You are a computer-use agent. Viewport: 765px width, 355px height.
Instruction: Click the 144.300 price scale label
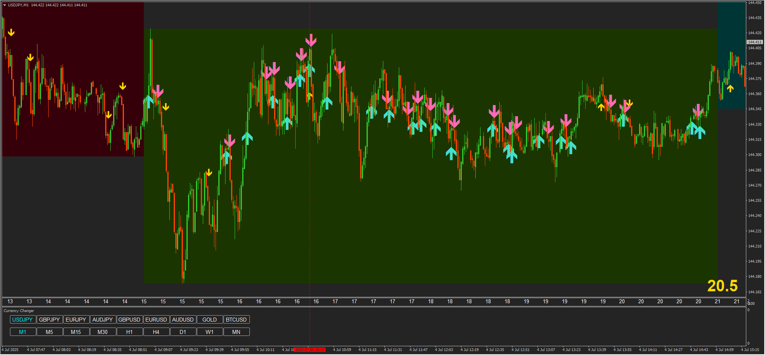coord(755,155)
